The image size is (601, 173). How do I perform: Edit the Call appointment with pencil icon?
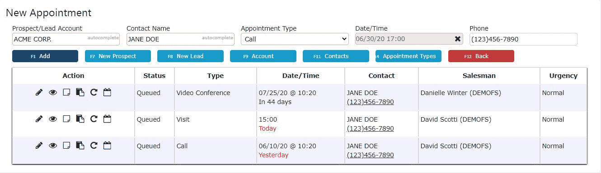click(39, 146)
